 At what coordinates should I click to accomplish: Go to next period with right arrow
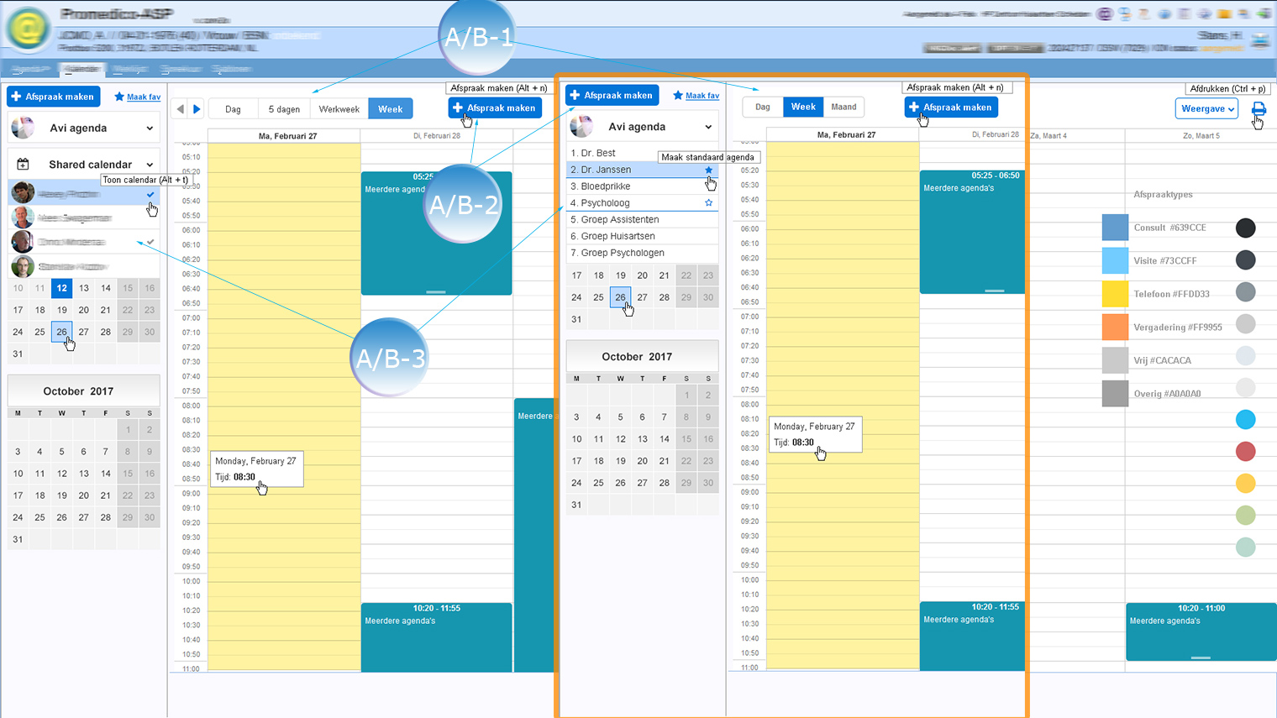click(197, 109)
